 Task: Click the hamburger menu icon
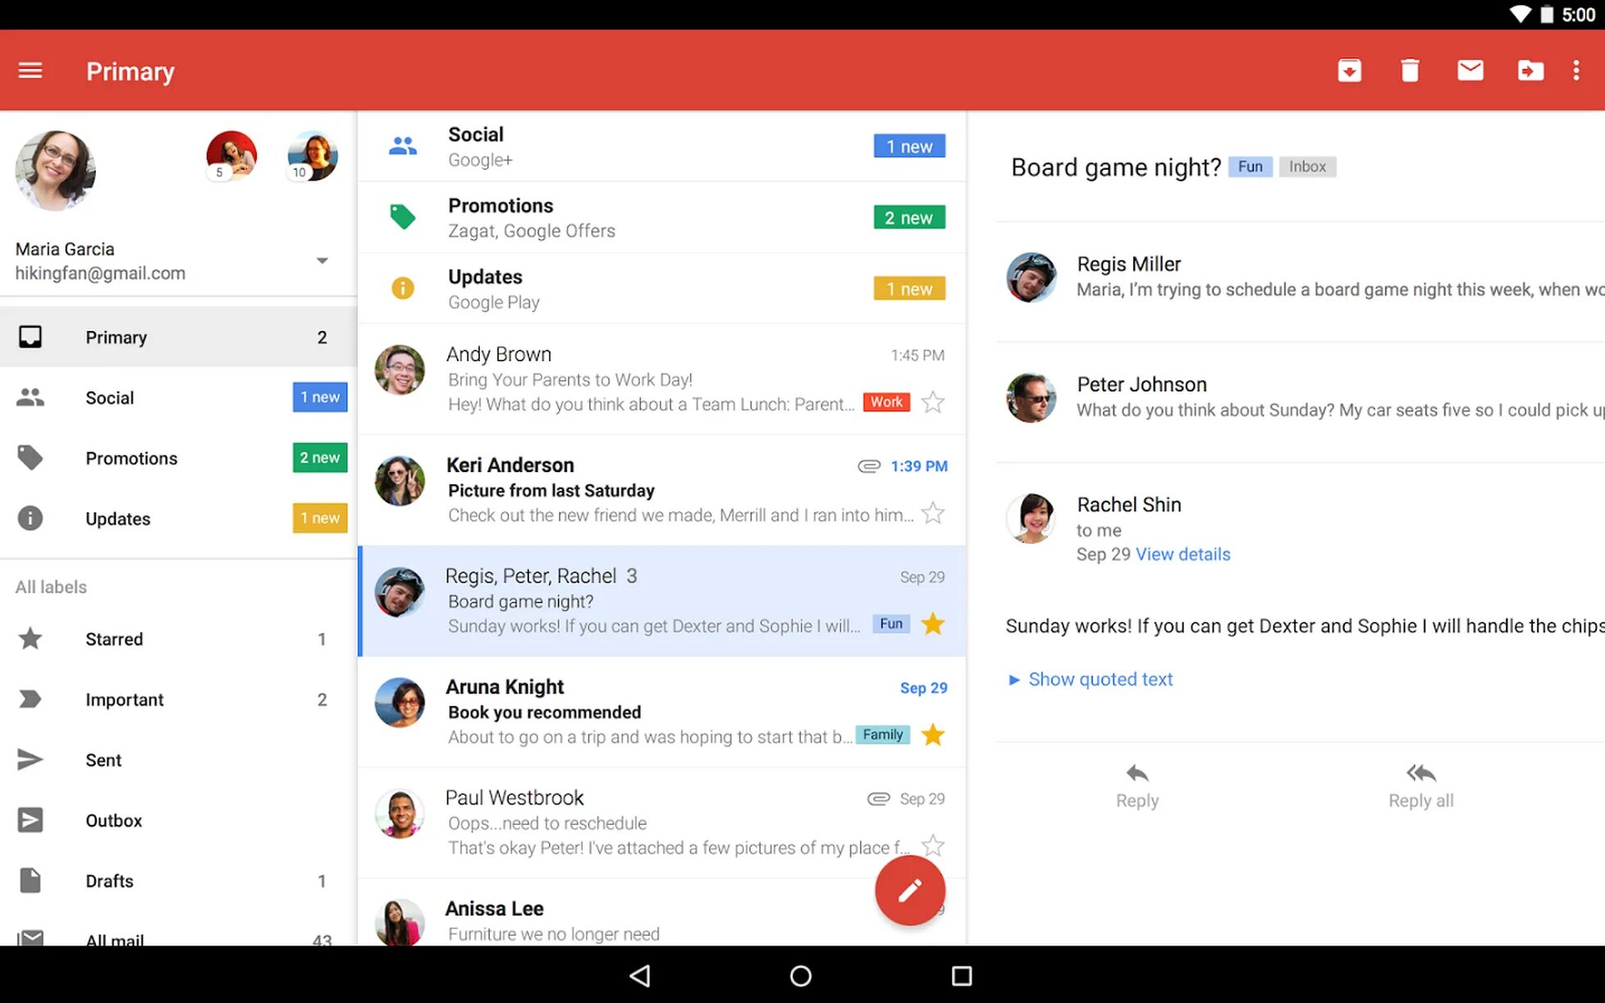32,71
